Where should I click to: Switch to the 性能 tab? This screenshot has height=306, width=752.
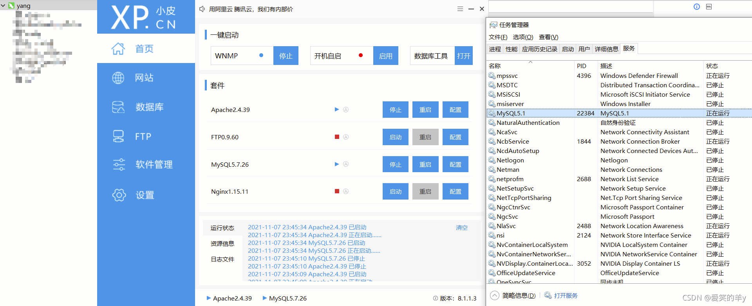point(512,49)
